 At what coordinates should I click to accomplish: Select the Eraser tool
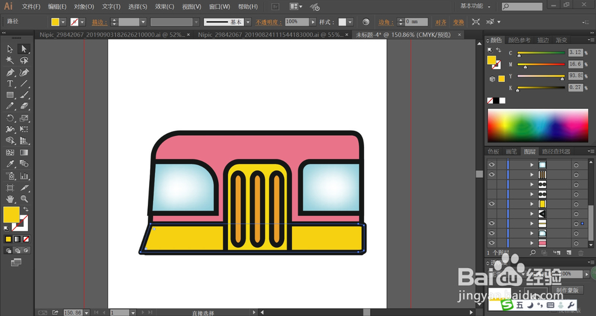click(24, 106)
